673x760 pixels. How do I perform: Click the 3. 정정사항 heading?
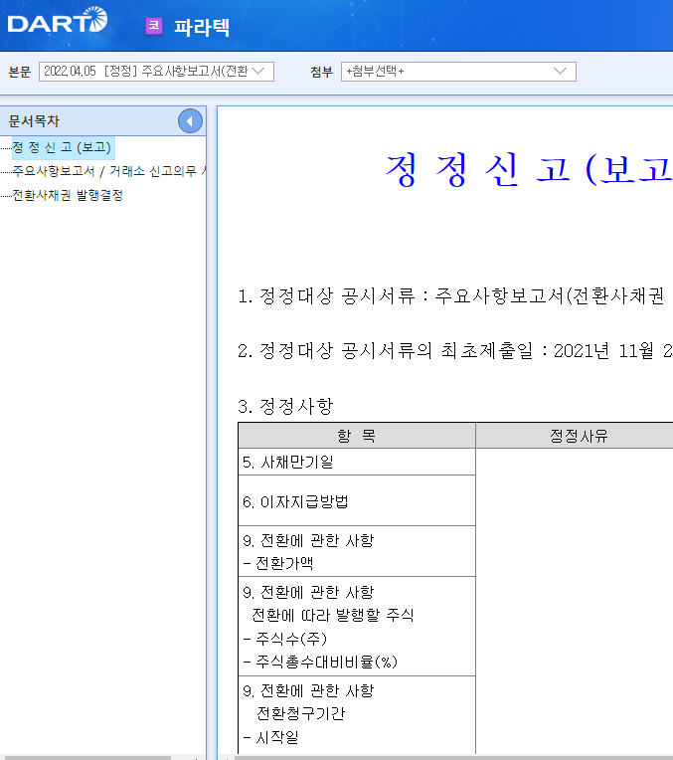(285, 406)
